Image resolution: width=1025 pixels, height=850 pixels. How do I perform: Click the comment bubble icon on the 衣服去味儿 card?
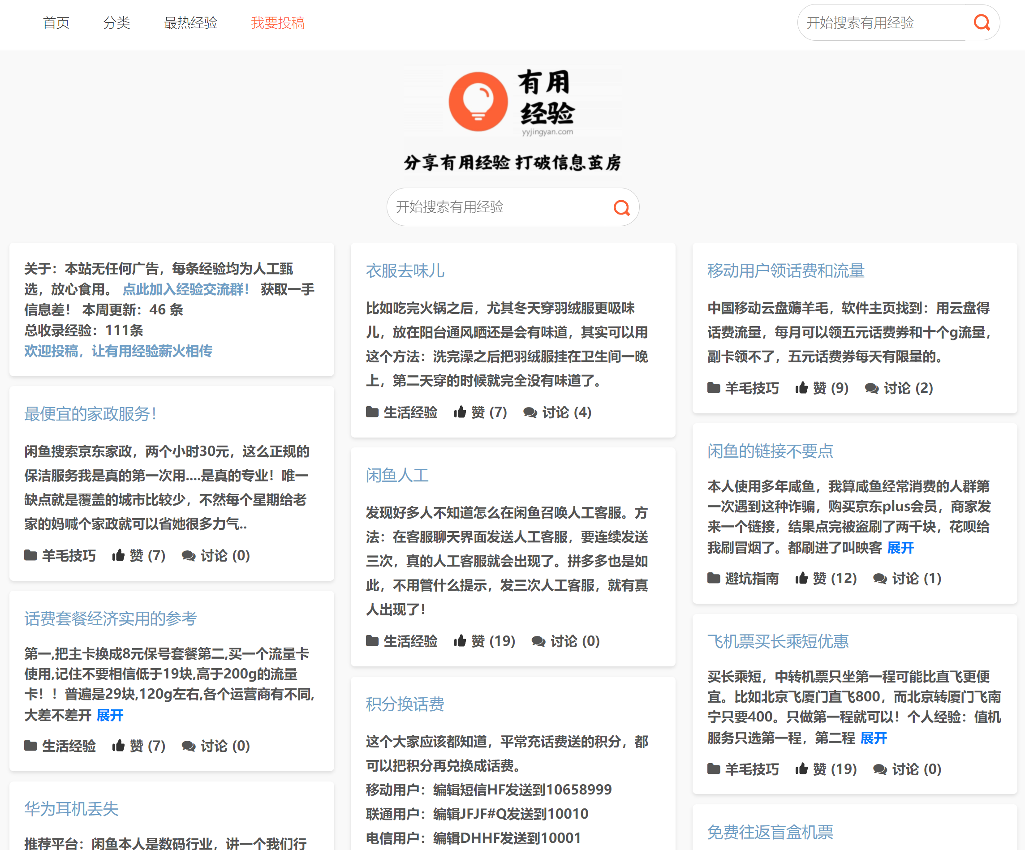530,413
